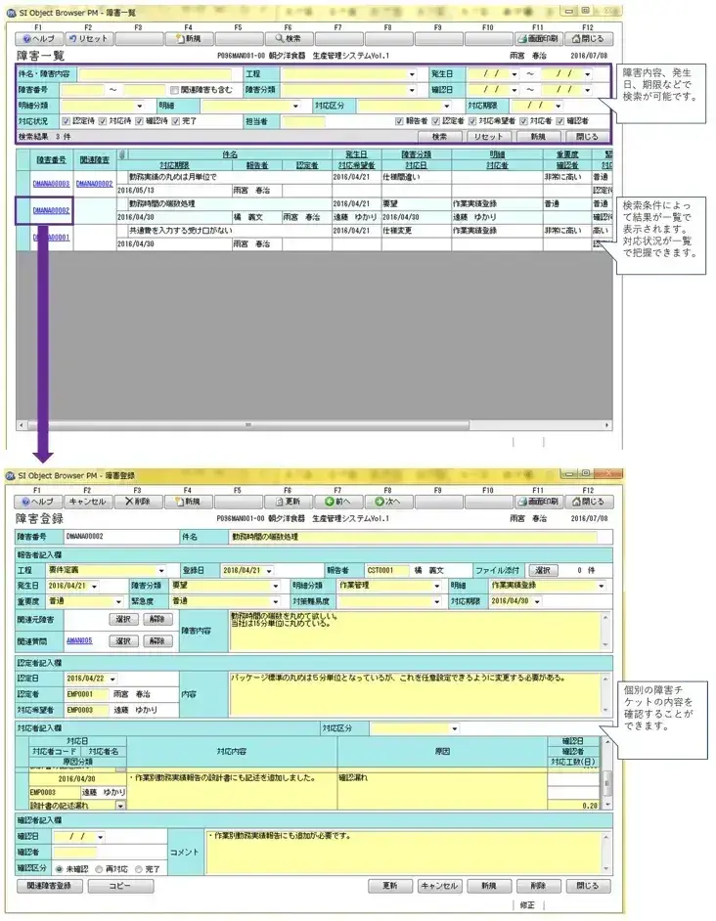Click 解除 button in 関連元障害 row
Viewport: 716px width, 921px height.
pyautogui.click(x=157, y=619)
